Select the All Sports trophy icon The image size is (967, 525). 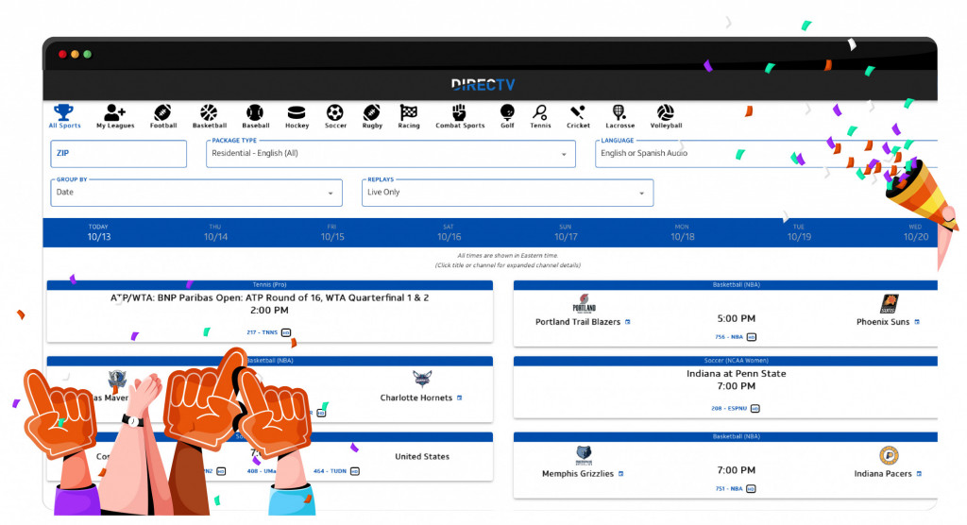click(x=63, y=112)
